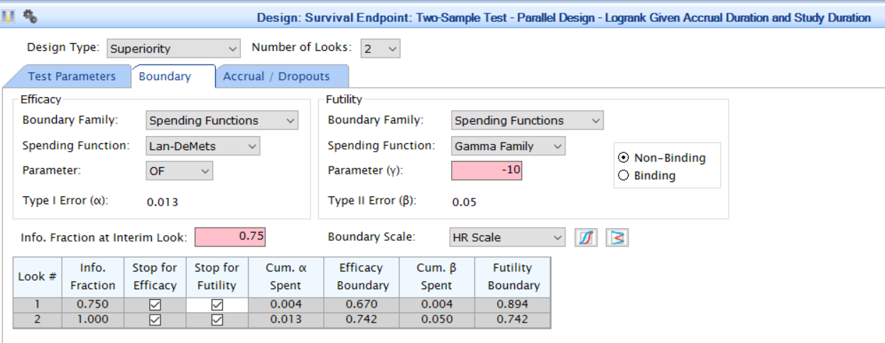
Task: Select the Non-Binding radio button
Action: point(624,158)
